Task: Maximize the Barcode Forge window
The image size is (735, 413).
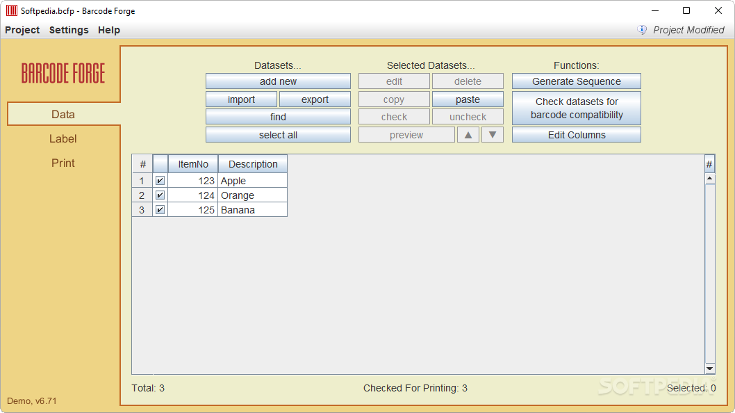Action: coord(686,10)
